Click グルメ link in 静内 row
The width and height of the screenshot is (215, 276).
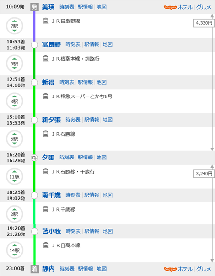(204, 269)
